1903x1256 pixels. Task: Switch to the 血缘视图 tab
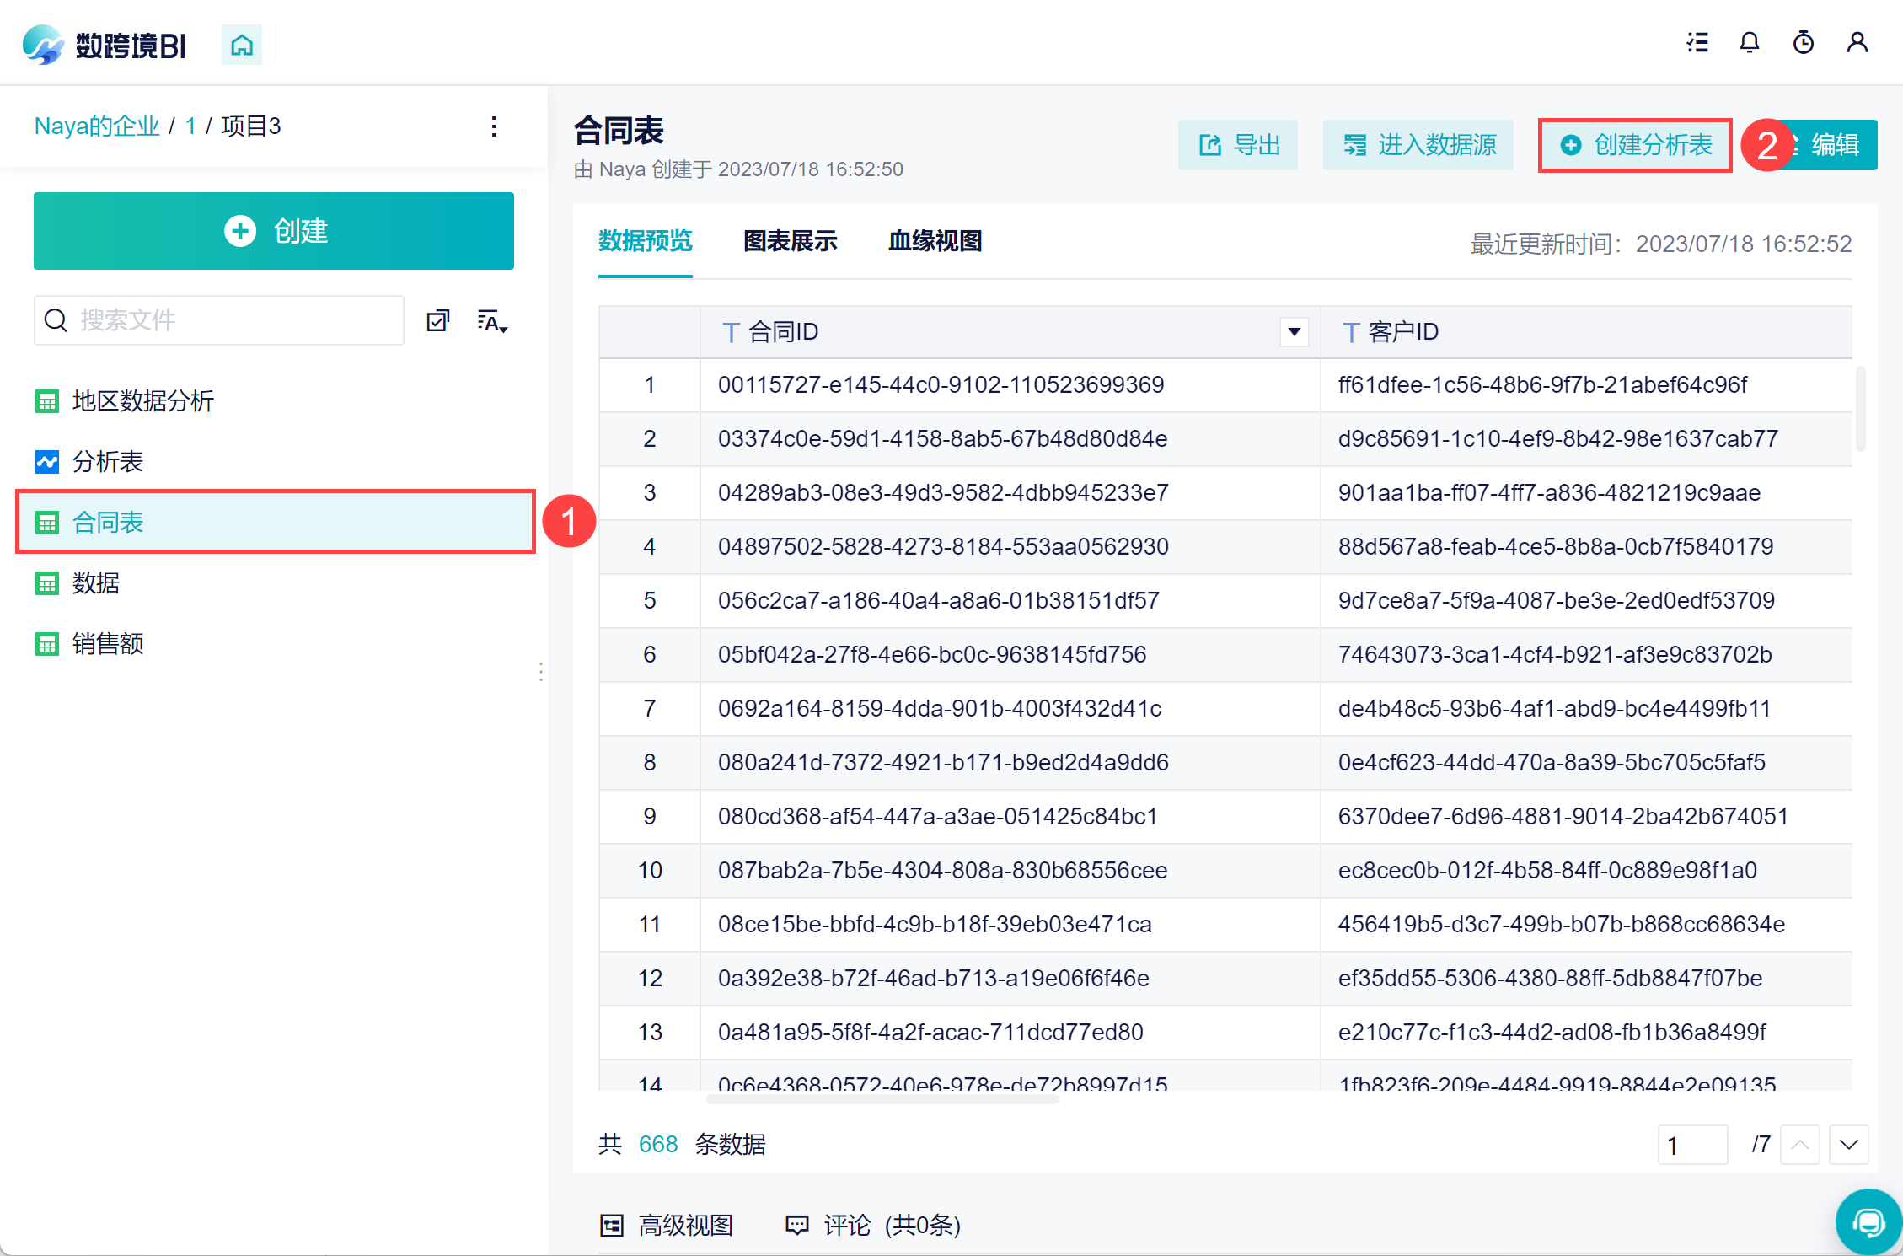click(935, 242)
